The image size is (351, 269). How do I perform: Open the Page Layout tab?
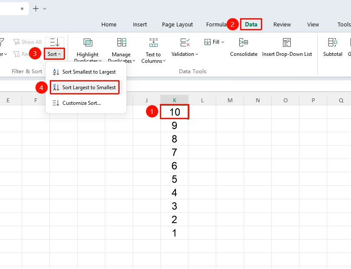177,24
